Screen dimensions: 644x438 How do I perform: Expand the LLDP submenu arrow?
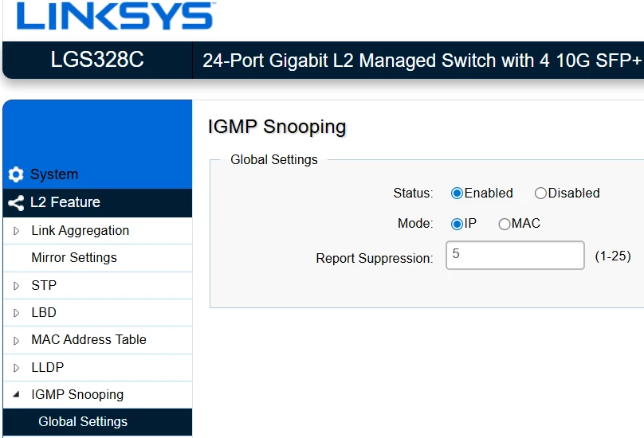click(17, 368)
